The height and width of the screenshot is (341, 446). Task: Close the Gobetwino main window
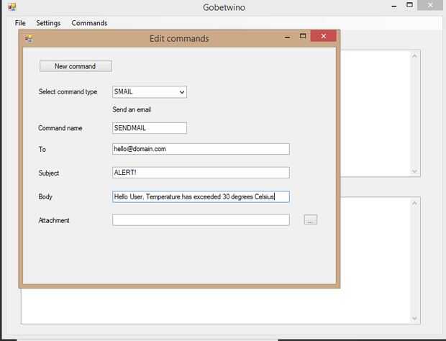coord(430,5)
